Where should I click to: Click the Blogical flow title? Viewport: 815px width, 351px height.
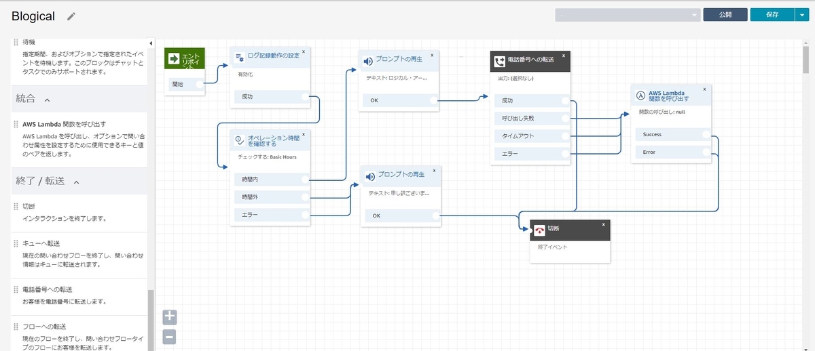click(33, 16)
